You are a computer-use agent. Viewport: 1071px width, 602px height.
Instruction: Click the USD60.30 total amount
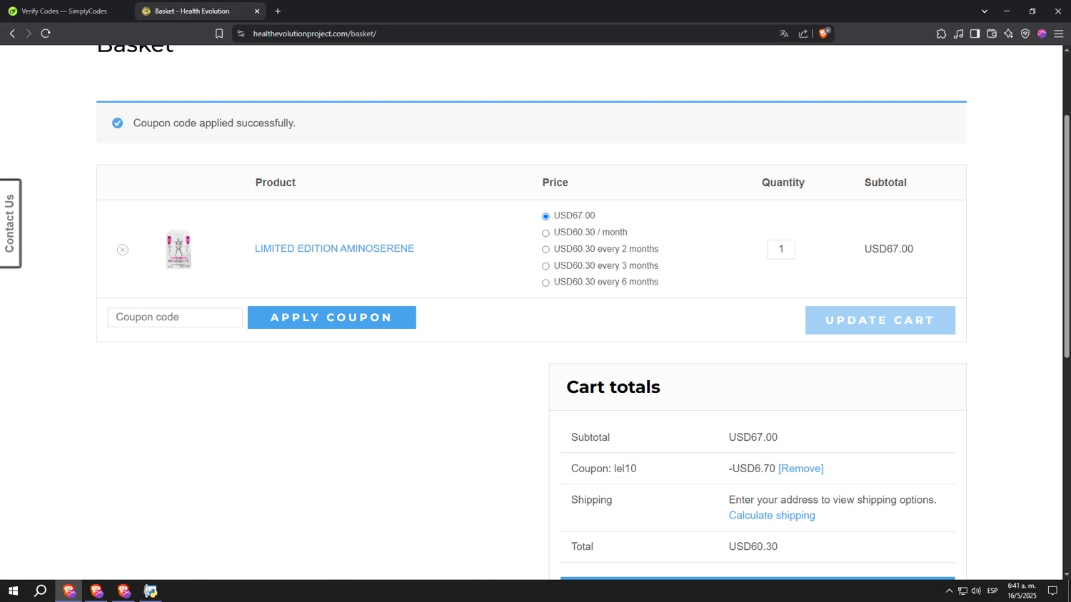coord(753,546)
